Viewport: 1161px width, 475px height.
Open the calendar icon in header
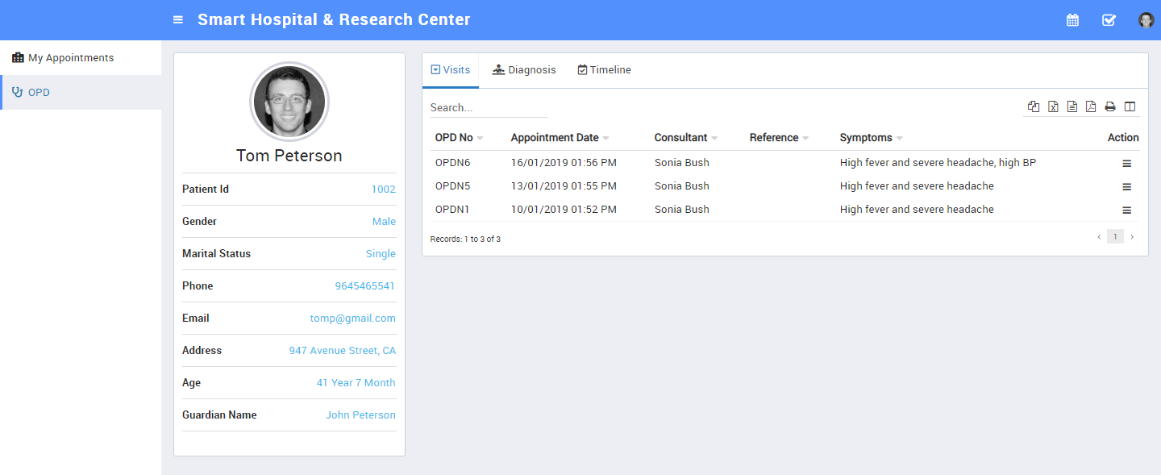(x=1072, y=20)
